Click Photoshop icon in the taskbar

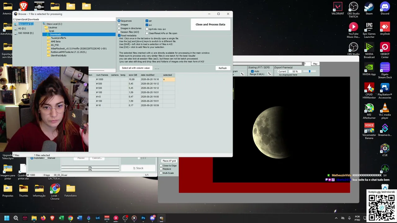[143, 218]
